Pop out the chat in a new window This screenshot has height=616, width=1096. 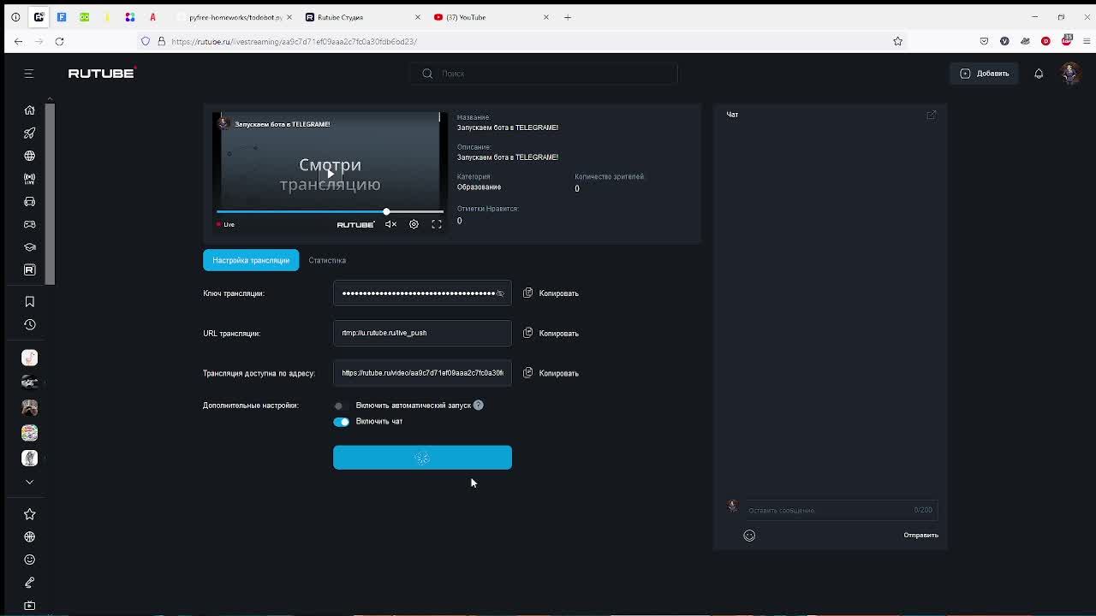tap(932, 115)
